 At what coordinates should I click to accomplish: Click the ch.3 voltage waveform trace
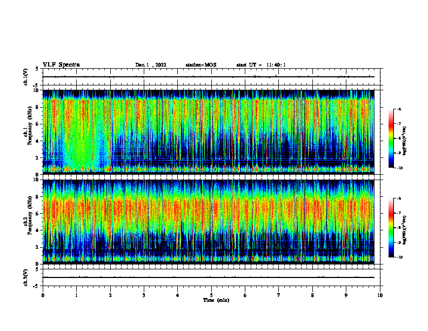208,277
